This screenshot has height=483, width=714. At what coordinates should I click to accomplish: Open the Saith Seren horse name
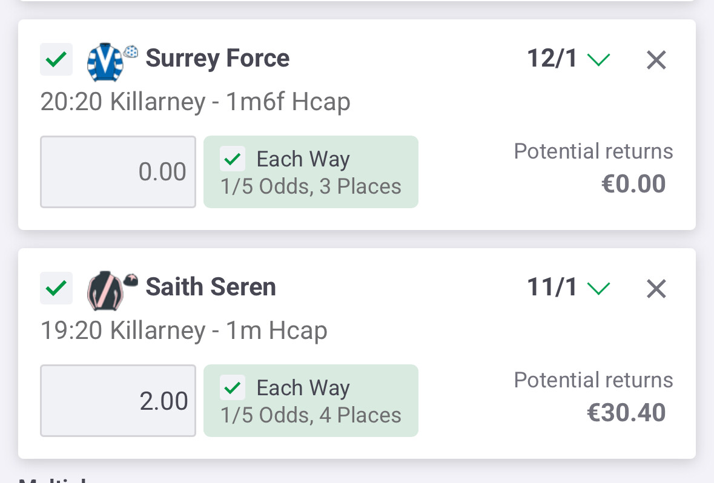click(211, 287)
